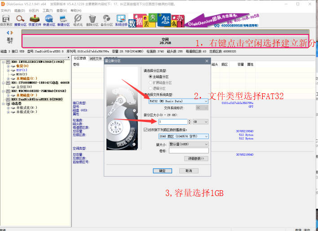
Task: Open the 文件(F) menu
Action: coord(6,10)
